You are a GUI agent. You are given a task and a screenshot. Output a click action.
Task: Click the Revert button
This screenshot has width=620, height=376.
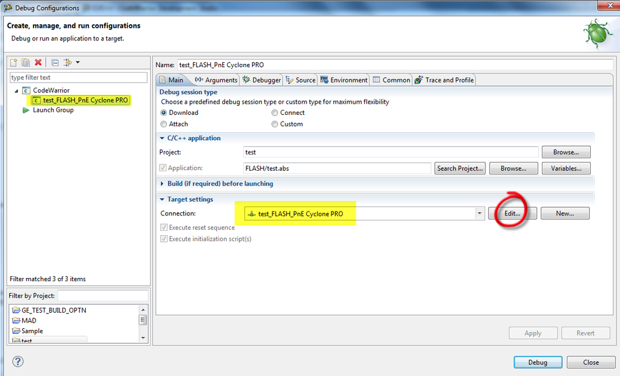[585, 333]
